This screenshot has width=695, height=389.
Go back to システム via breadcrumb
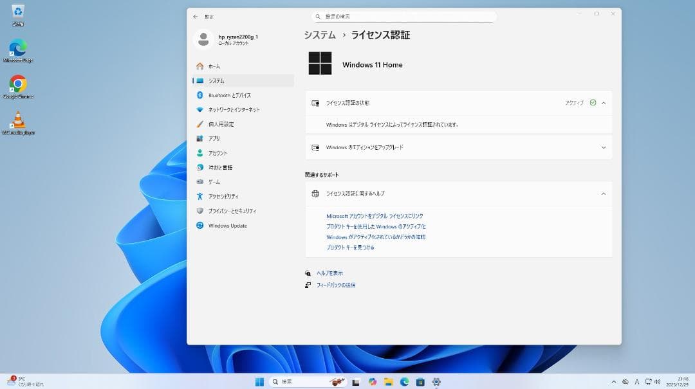pyautogui.click(x=320, y=35)
